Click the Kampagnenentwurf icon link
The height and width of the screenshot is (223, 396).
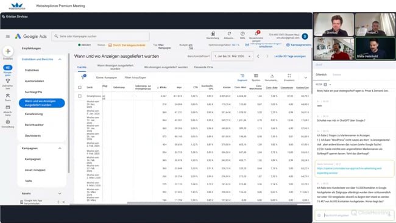[x=288, y=45]
